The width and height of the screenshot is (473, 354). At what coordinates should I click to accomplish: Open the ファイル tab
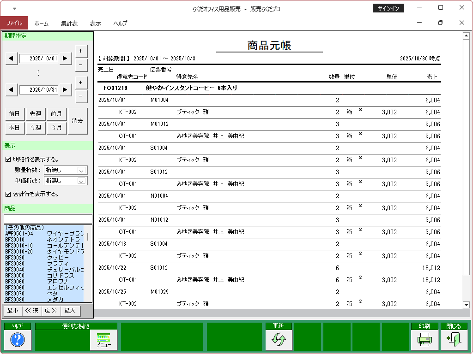tap(14, 23)
